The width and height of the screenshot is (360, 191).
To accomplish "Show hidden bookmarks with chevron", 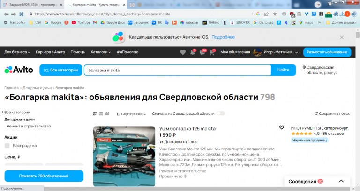I will (319, 22).
